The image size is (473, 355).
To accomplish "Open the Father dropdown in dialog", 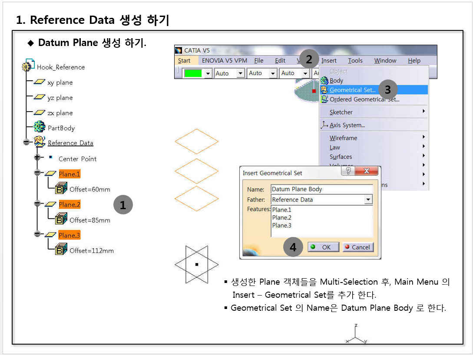I will point(368,200).
